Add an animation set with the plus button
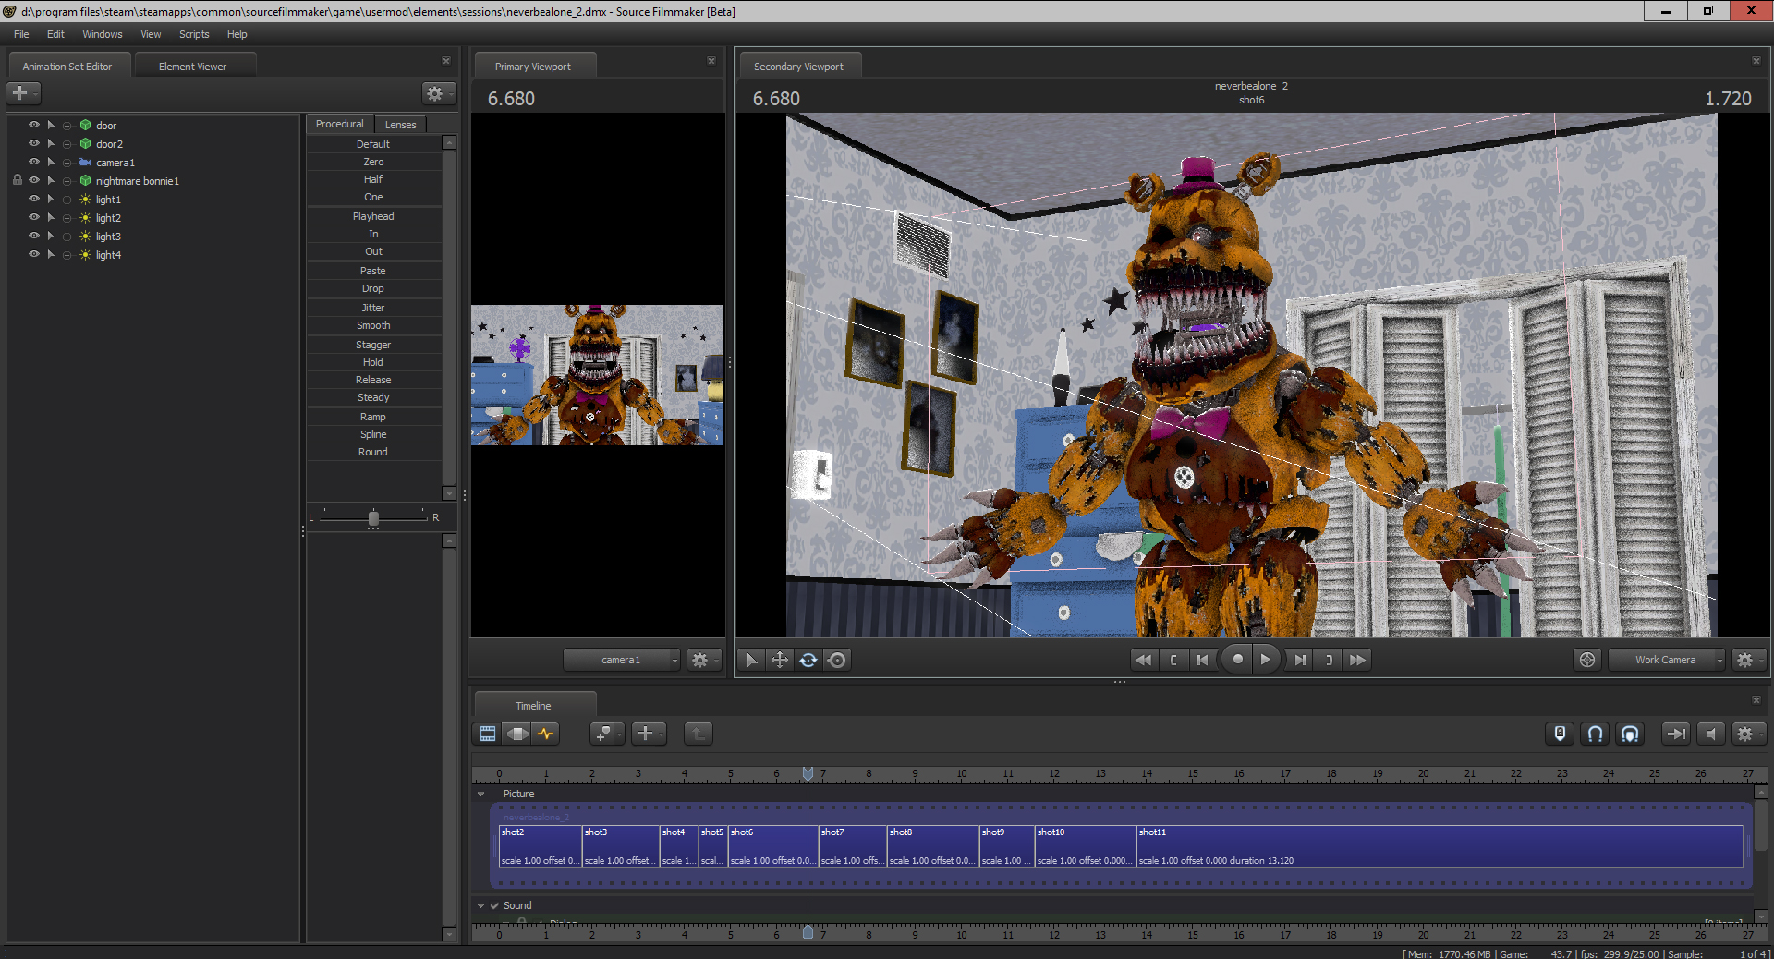 (x=23, y=93)
